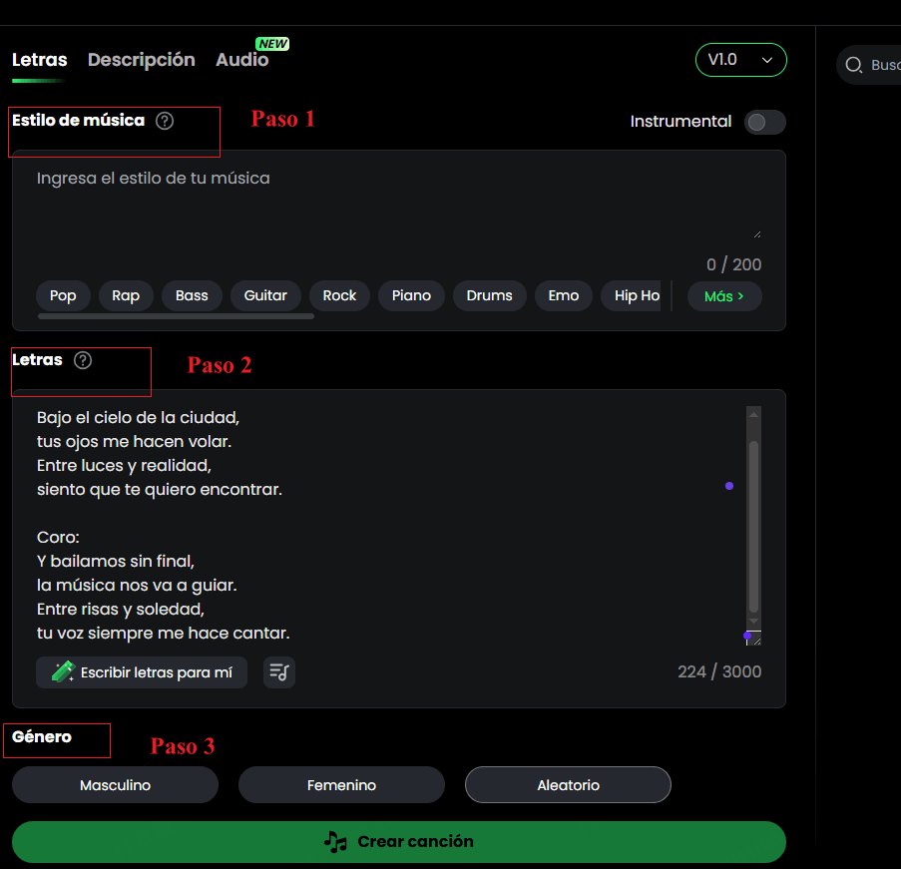The height and width of the screenshot is (869, 901).
Task: Select the Letras tab
Action: click(40, 60)
